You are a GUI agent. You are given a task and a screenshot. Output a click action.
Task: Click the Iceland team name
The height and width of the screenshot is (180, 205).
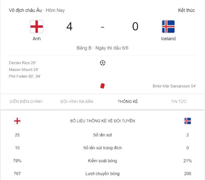click(168, 39)
